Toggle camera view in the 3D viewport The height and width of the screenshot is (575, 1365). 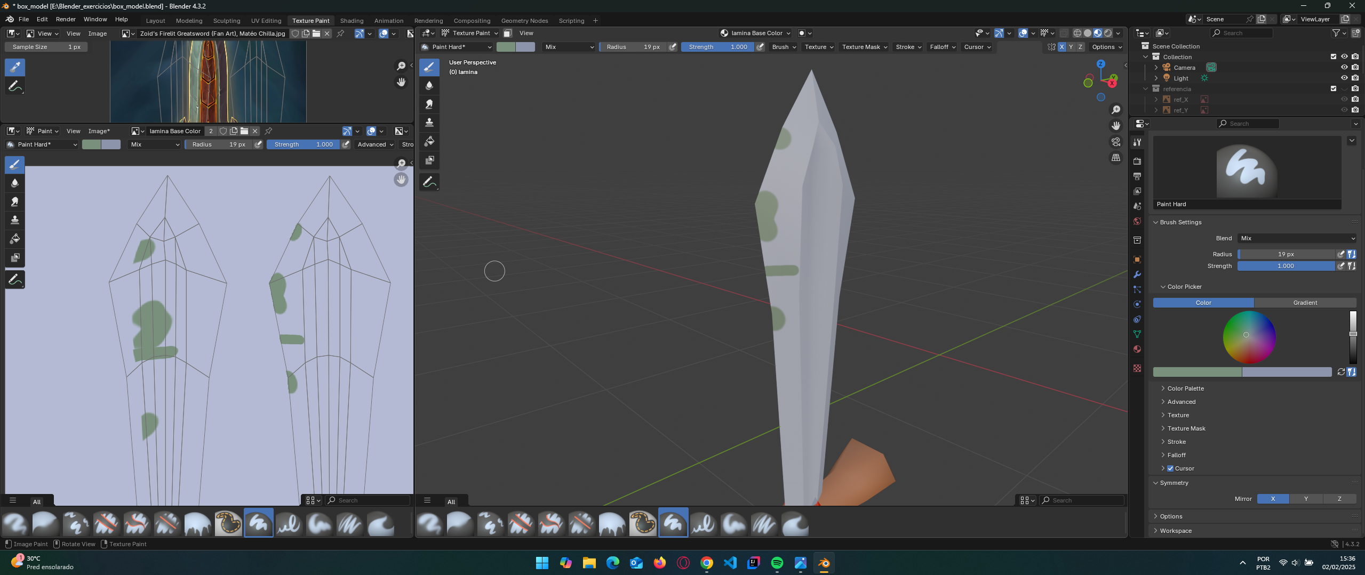coord(1116,142)
